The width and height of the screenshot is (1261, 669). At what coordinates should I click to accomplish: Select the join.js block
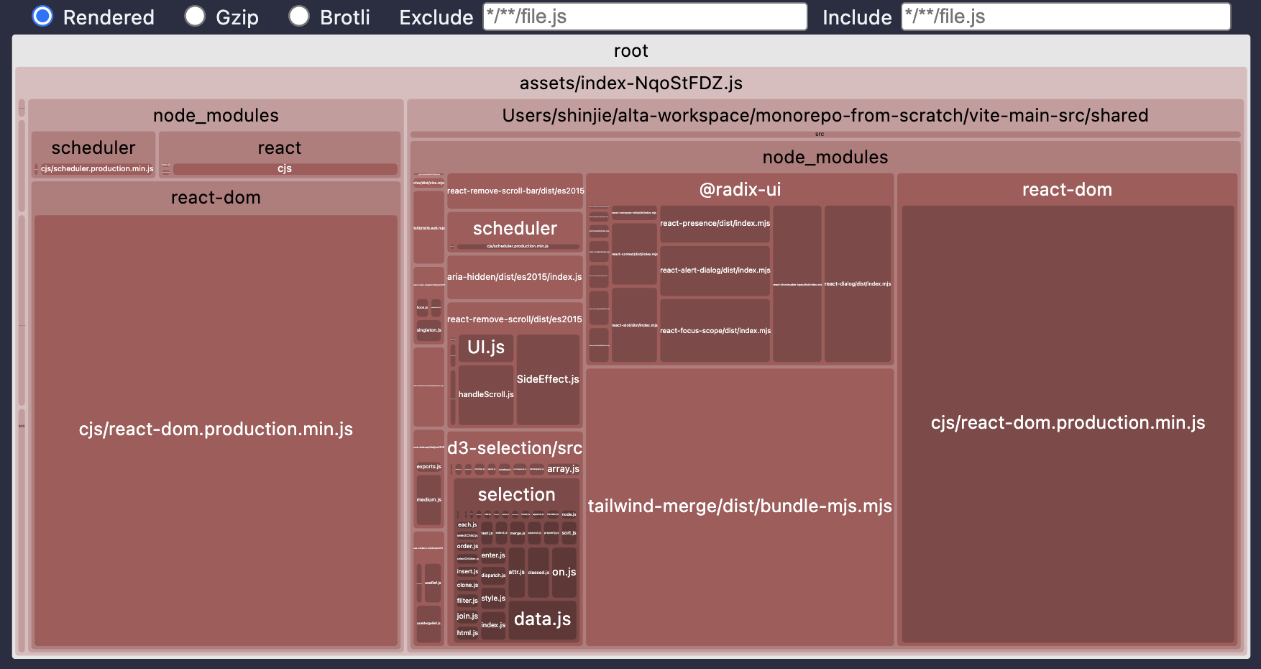point(467,616)
